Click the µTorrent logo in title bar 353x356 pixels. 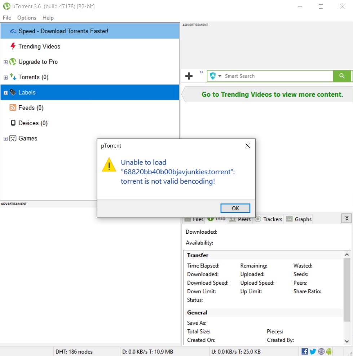(x=7, y=6)
